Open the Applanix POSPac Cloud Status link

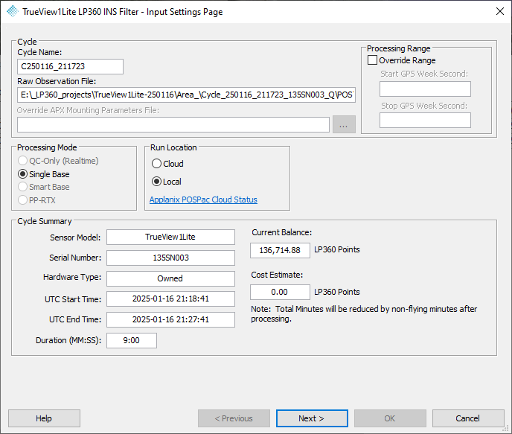click(x=203, y=200)
